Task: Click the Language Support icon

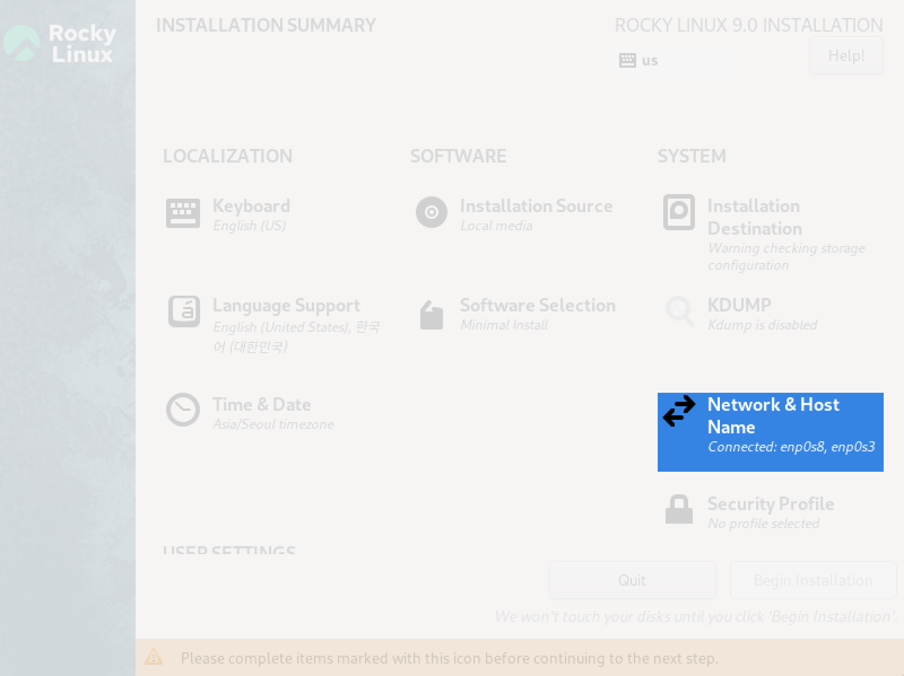Action: [x=184, y=311]
